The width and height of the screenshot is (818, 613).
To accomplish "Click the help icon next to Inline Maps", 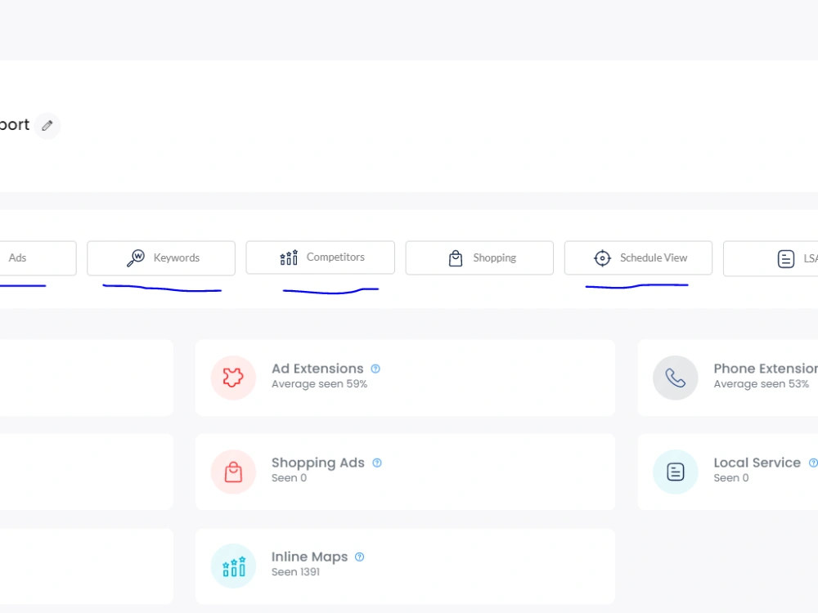I will pyautogui.click(x=359, y=557).
